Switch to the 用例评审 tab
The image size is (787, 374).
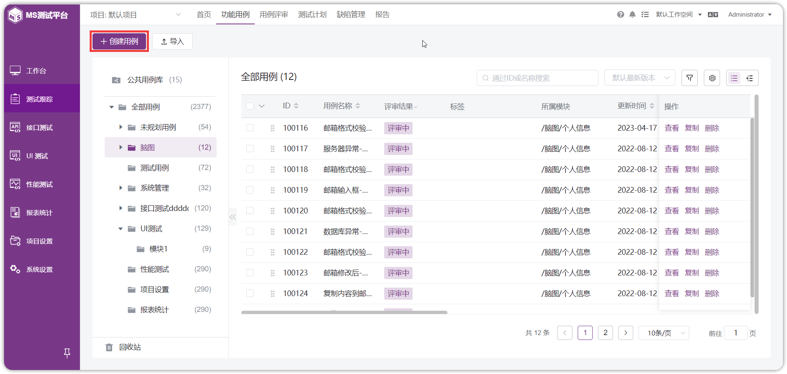tap(274, 15)
